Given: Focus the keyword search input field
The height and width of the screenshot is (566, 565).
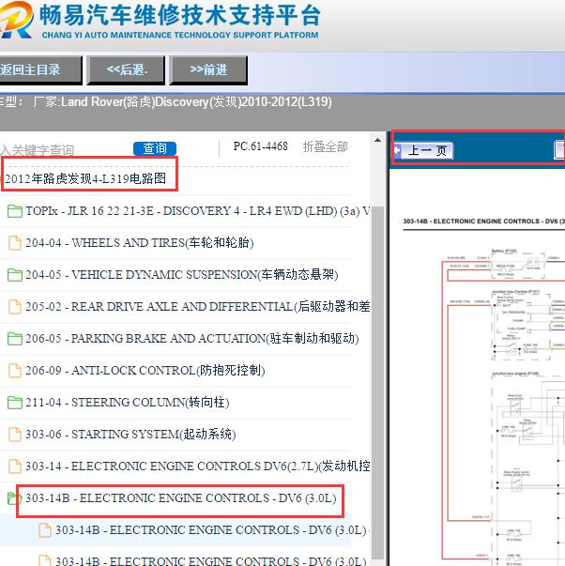Looking at the screenshot, I should pos(65,149).
